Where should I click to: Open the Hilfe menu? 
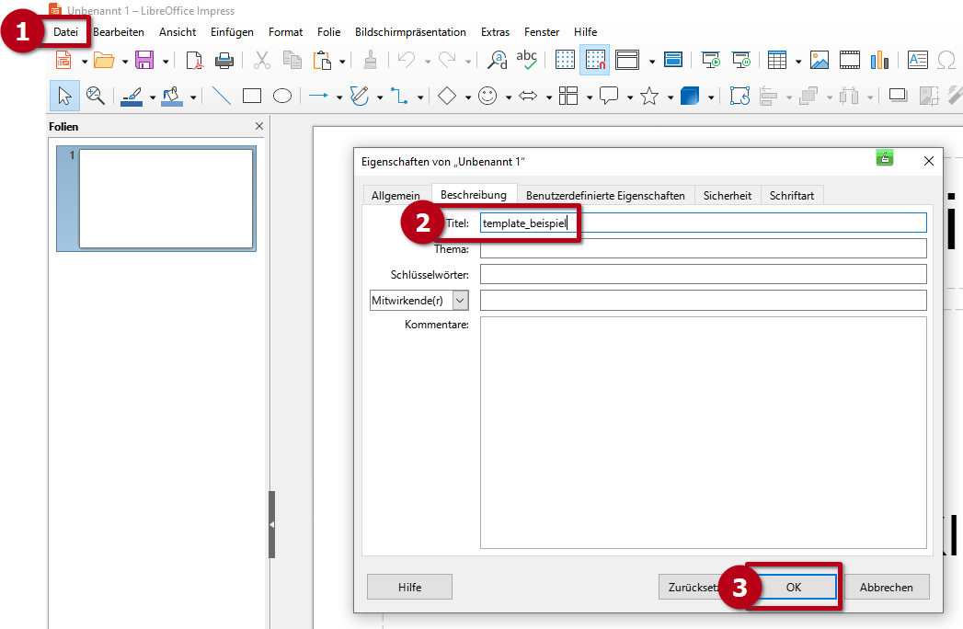(585, 32)
